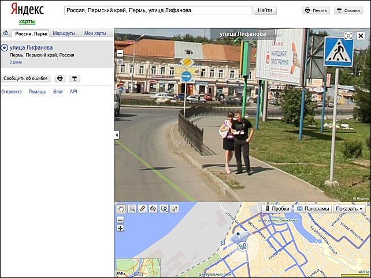The width and height of the screenshot is (371, 278).
Task: Expand panorama to fullscreen
Action: (x=348, y=36)
